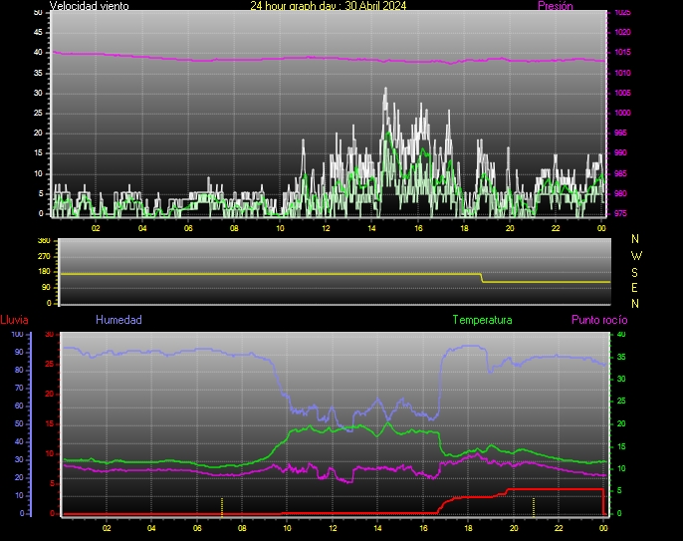The image size is (683, 541).
Task: Click the 12 hour label on wind chart
Action: 326,228
